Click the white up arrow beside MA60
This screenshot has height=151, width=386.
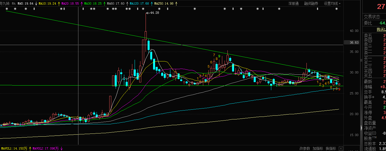pyautogui.click(x=127, y=4)
